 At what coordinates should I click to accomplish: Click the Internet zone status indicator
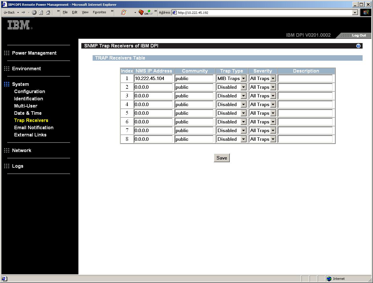click(336, 279)
